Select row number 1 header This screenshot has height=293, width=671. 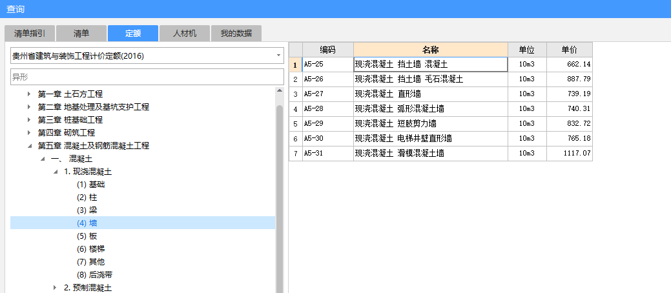tap(295, 65)
